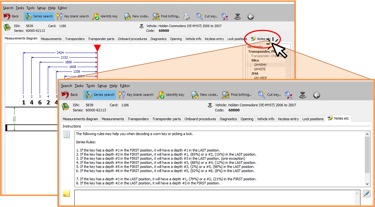Launch Cut key in the front window
Viewport: 375px width, 207px height.
(269, 95)
